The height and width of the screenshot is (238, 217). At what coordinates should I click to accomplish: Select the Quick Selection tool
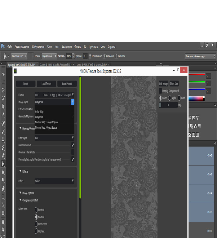pyautogui.click(x=3, y=98)
